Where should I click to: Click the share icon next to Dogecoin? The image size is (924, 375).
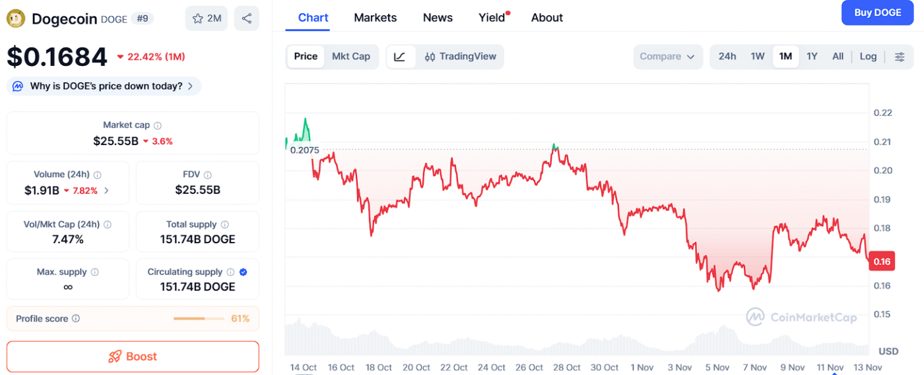coord(247,18)
